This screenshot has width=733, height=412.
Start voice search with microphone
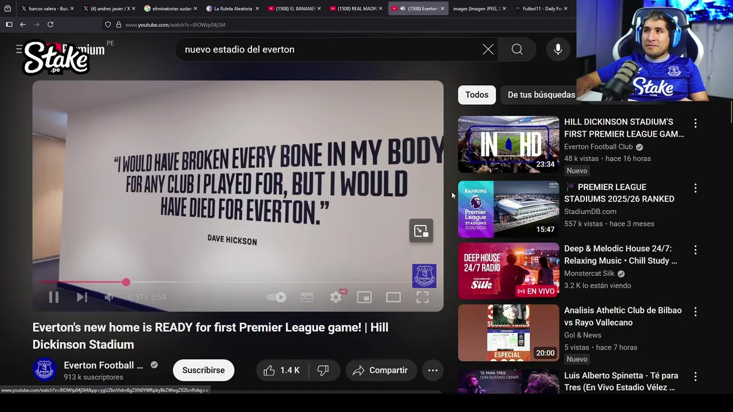(x=558, y=50)
